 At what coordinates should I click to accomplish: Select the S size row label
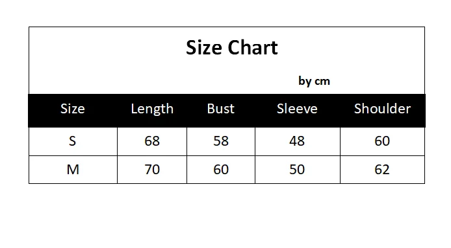click(73, 141)
